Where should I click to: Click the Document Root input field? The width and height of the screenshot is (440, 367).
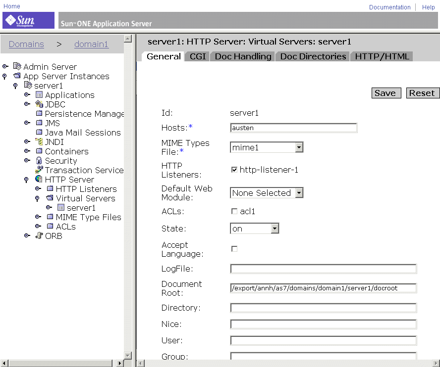click(323, 288)
